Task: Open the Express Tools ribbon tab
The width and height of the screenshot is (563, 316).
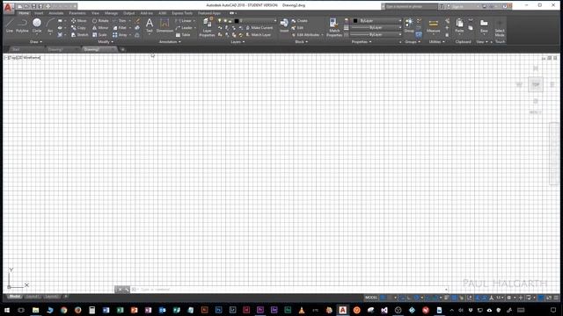Action: [182, 13]
